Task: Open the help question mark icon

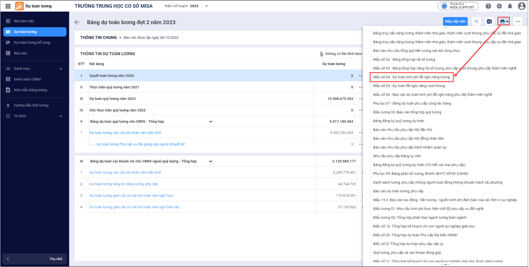Action: click(x=488, y=6)
